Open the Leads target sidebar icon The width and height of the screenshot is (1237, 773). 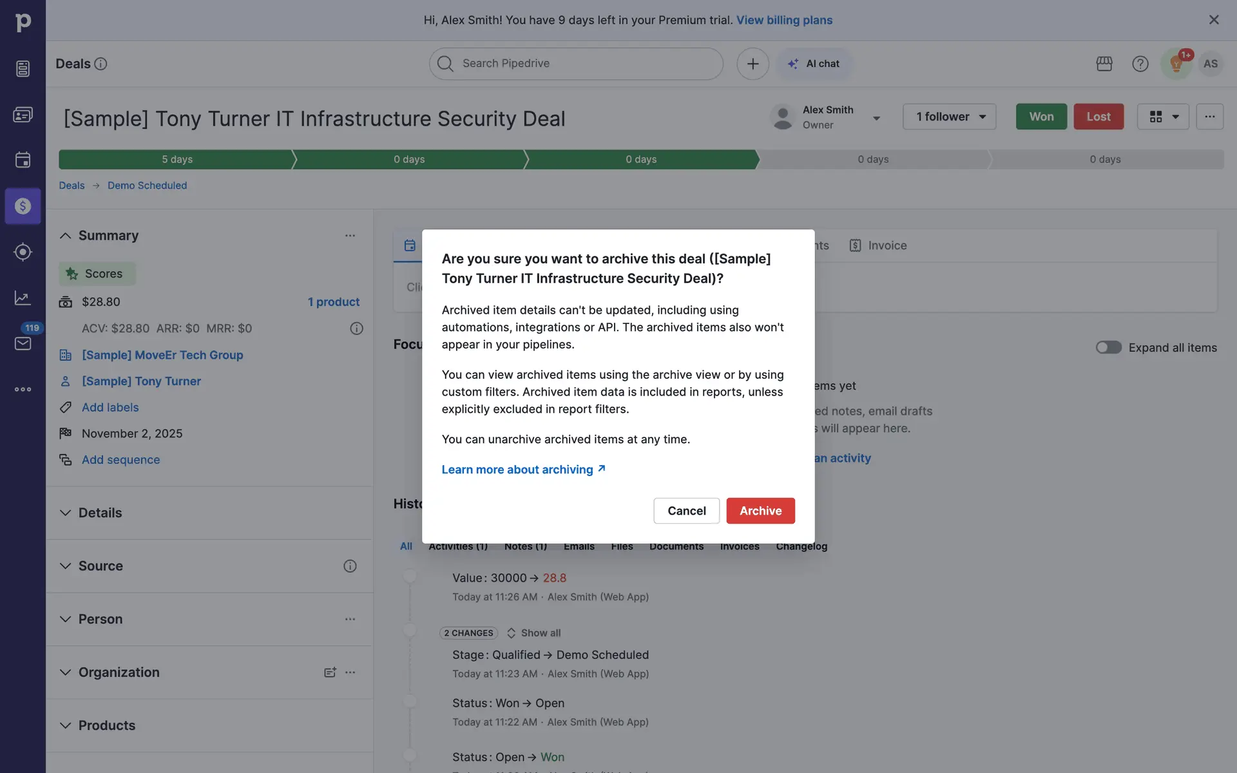click(x=23, y=252)
